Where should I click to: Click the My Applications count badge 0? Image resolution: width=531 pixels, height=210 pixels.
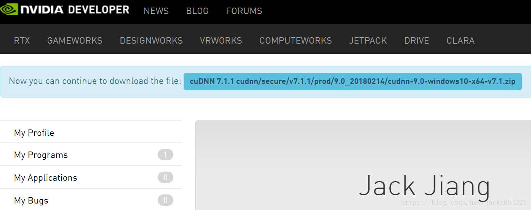(165, 177)
